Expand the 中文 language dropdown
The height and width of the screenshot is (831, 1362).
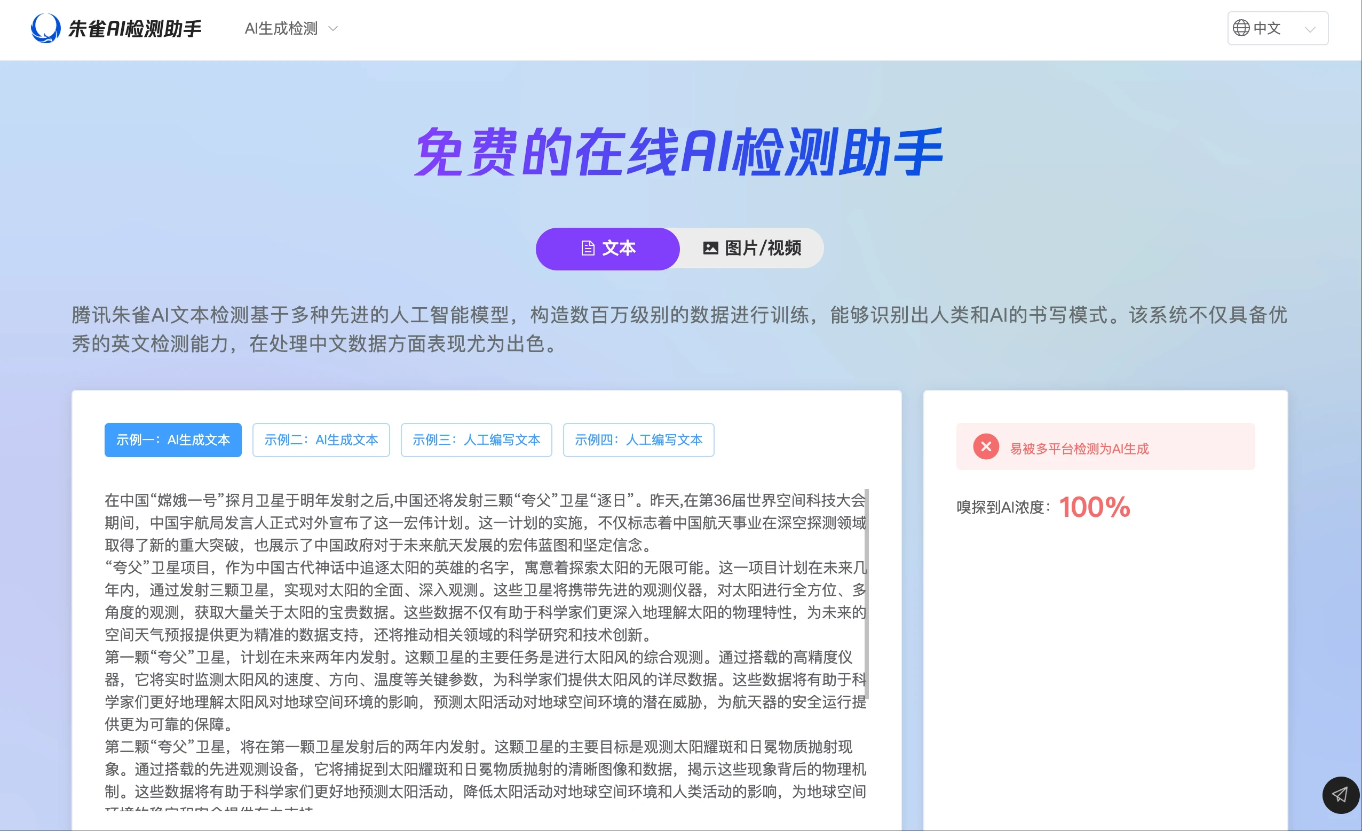click(x=1277, y=28)
